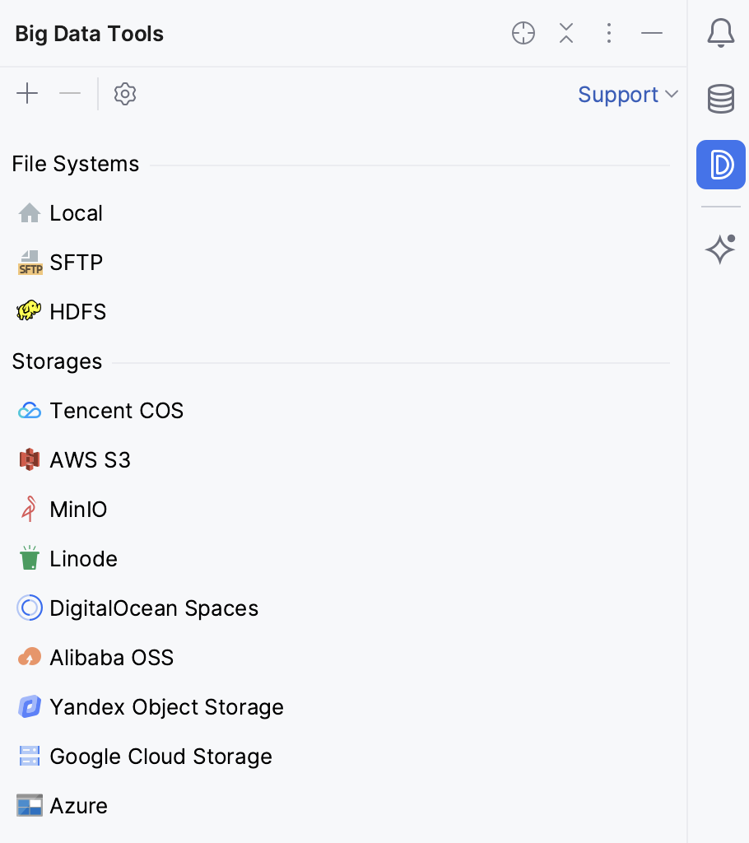Select the HDFS file system connection
The image size is (749, 843).
click(x=78, y=311)
